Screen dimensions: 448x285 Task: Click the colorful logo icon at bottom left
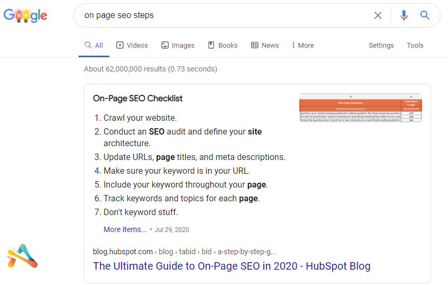click(x=22, y=256)
